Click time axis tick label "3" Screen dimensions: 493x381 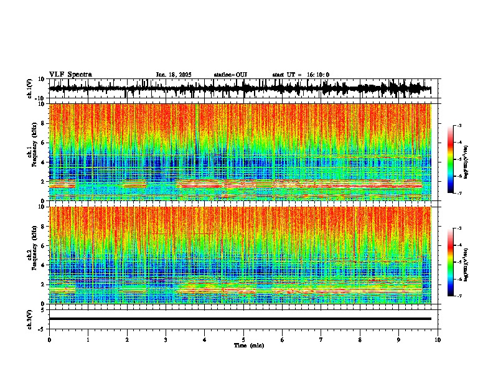coord(166,340)
